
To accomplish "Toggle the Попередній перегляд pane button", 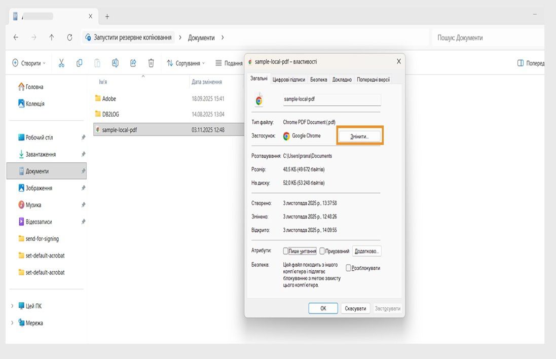I will (x=531, y=63).
